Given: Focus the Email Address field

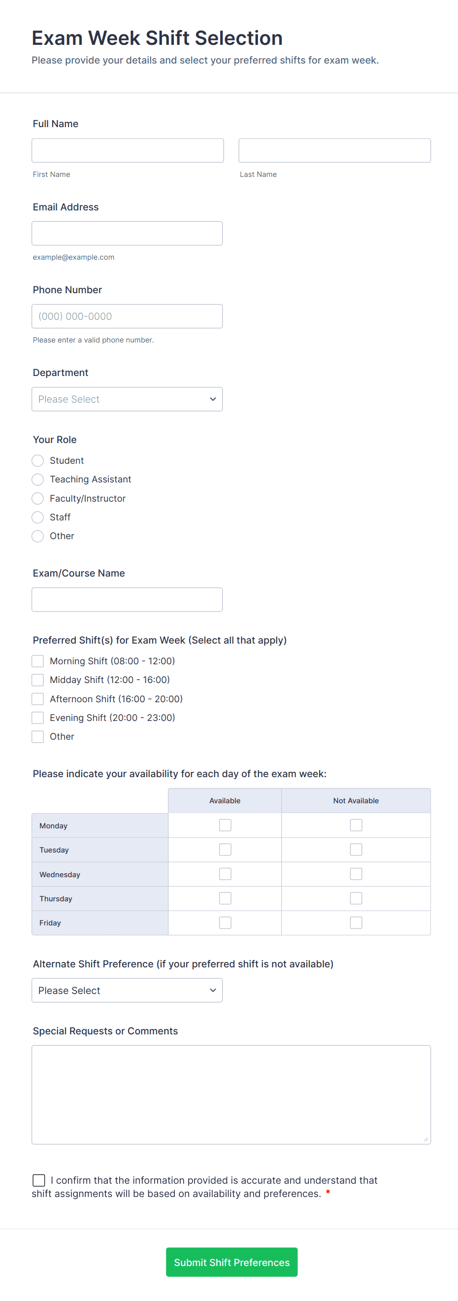Looking at the screenshot, I should (x=127, y=233).
